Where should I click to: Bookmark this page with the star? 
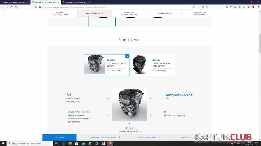click(x=206, y=7)
